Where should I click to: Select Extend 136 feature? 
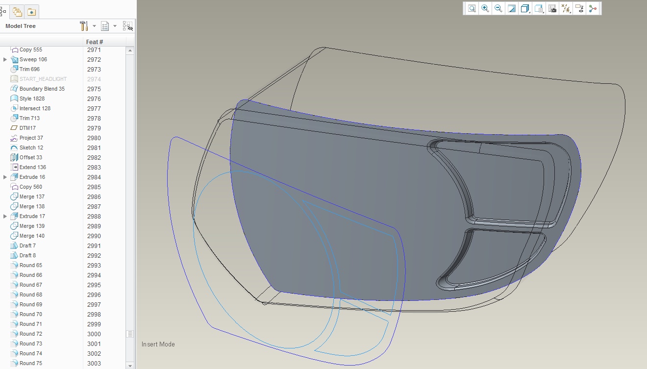pos(33,167)
